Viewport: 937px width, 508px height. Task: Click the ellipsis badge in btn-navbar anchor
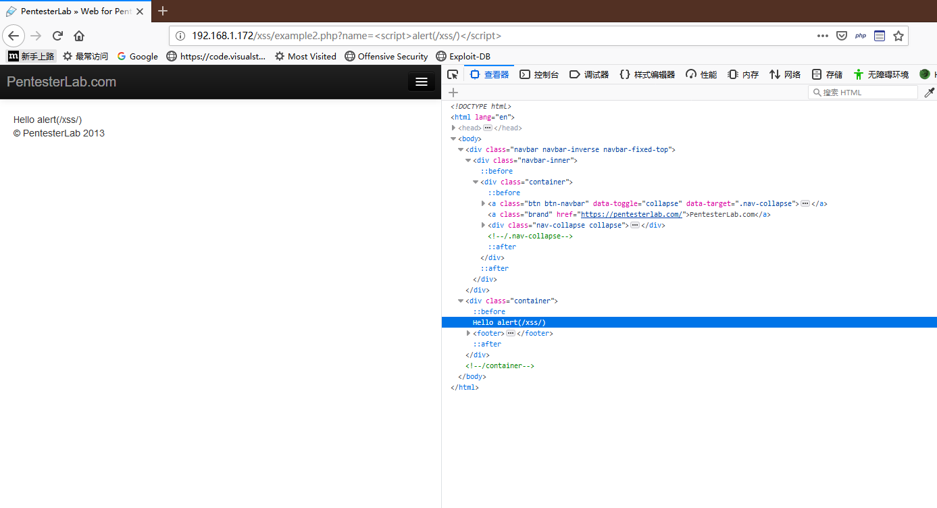[x=805, y=203]
